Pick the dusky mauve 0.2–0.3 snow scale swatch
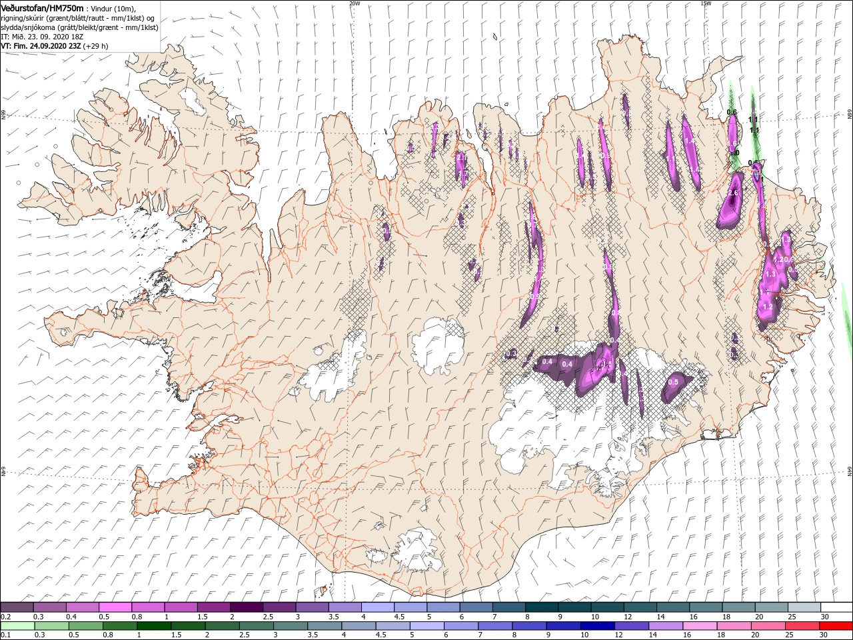Image resolution: width=853 pixels, height=640 pixels. pos(17,607)
